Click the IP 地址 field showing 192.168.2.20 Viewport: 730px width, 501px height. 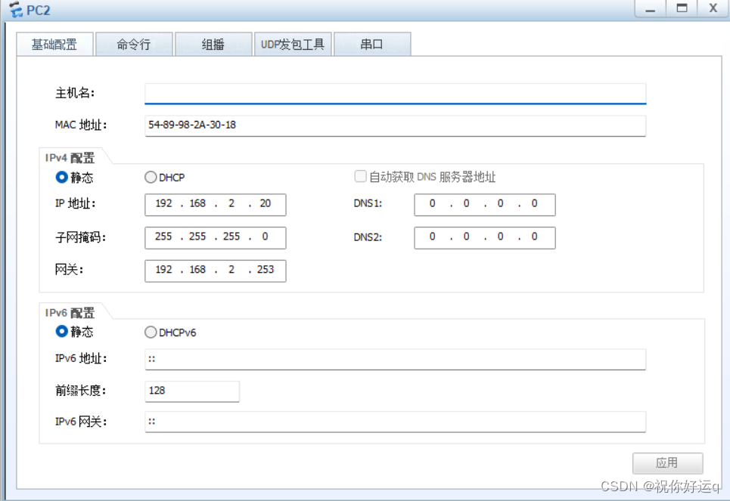(215, 204)
